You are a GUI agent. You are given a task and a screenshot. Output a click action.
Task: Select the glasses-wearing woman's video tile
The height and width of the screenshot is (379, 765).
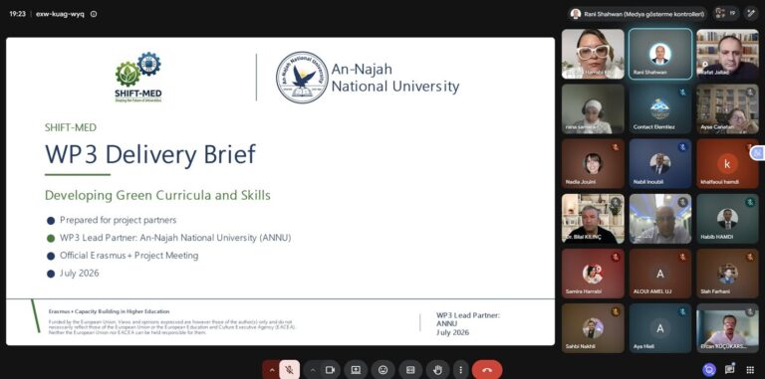pyautogui.click(x=593, y=54)
